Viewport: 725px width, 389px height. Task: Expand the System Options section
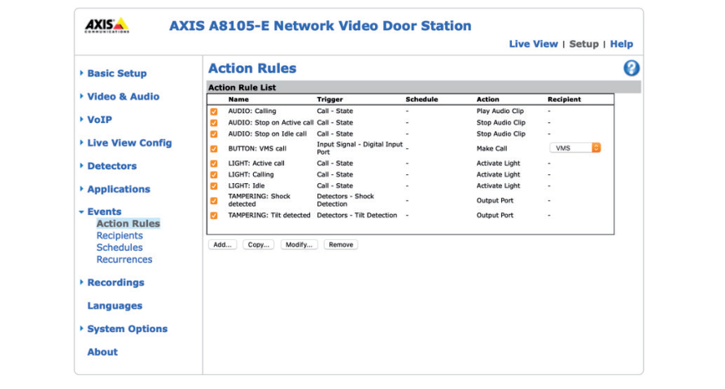tap(127, 329)
